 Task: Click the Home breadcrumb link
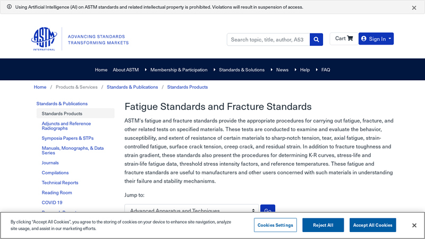[40, 87]
